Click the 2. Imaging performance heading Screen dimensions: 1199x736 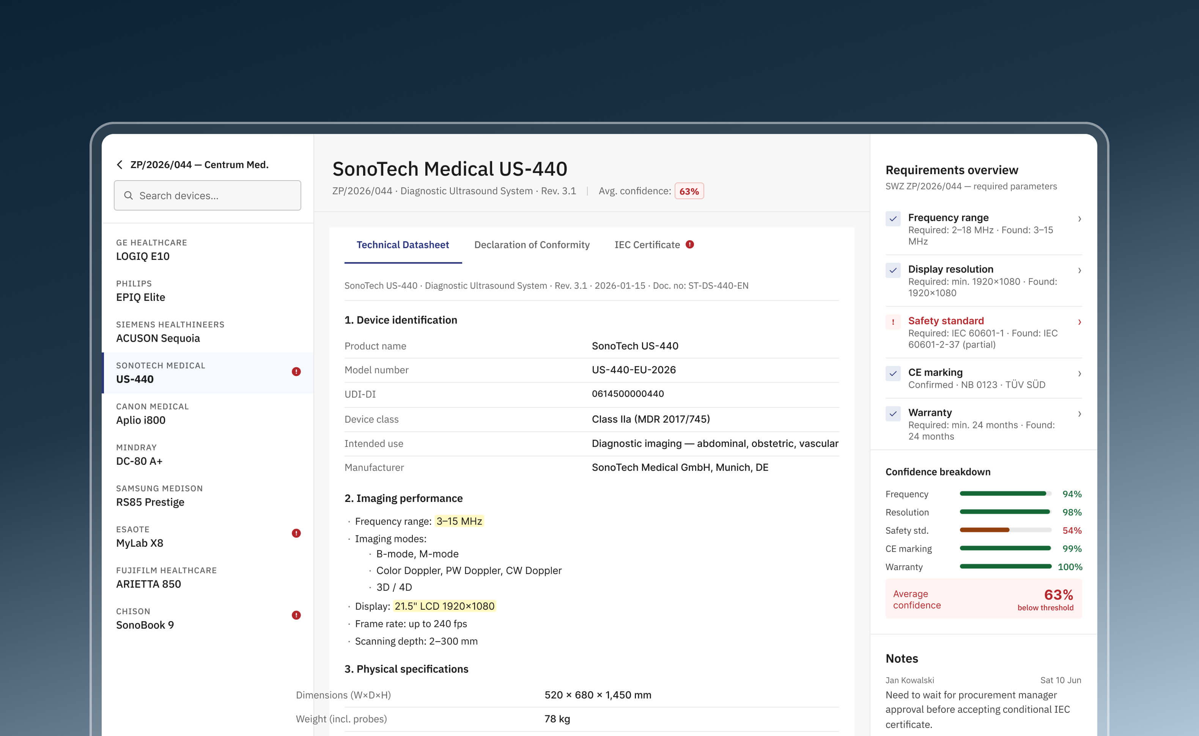click(x=404, y=499)
